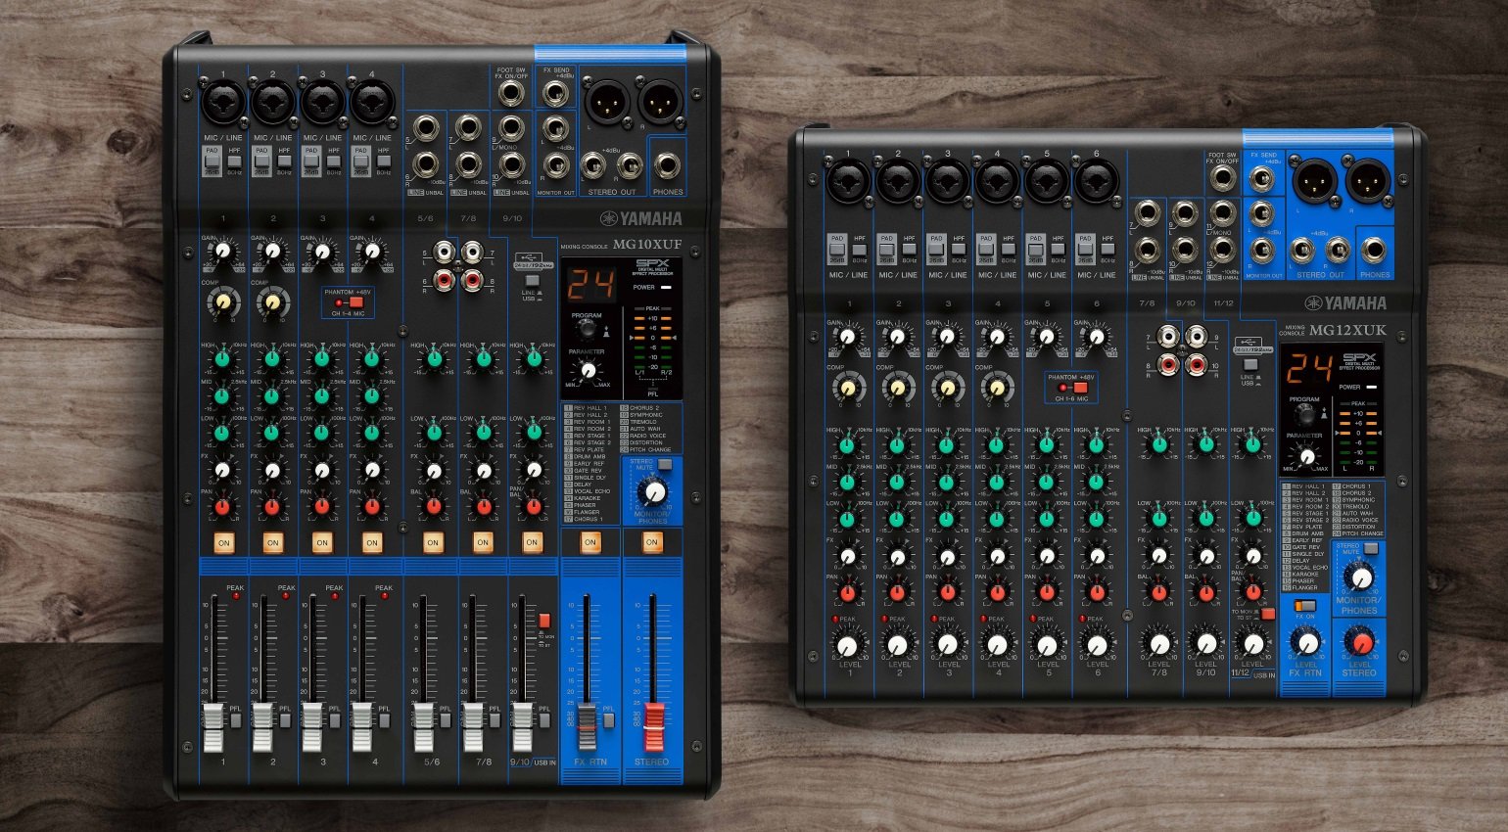Select the PARAMETER knob on MG10XUF
Screen dimensions: 1508x832
(x=587, y=370)
